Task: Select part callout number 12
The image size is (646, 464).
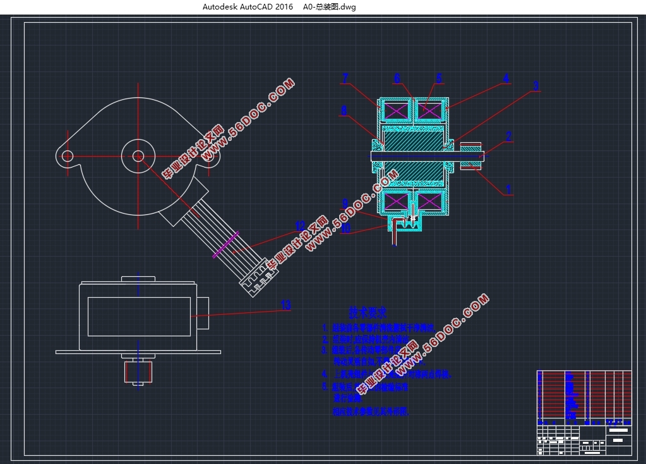Action: click(x=300, y=226)
